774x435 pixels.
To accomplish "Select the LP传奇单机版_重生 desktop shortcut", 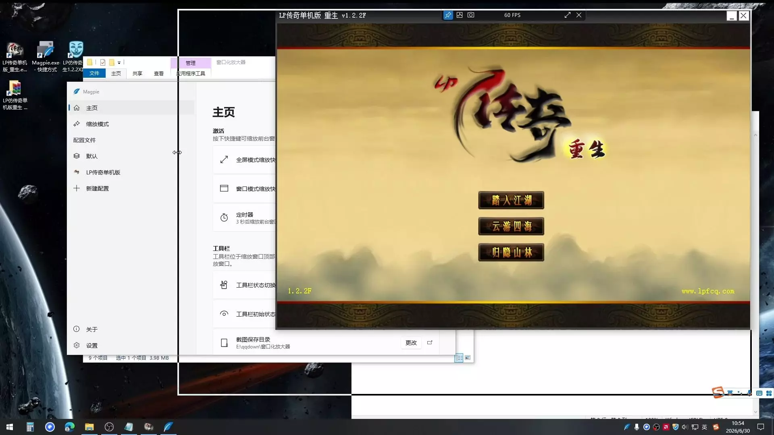I will (x=15, y=57).
